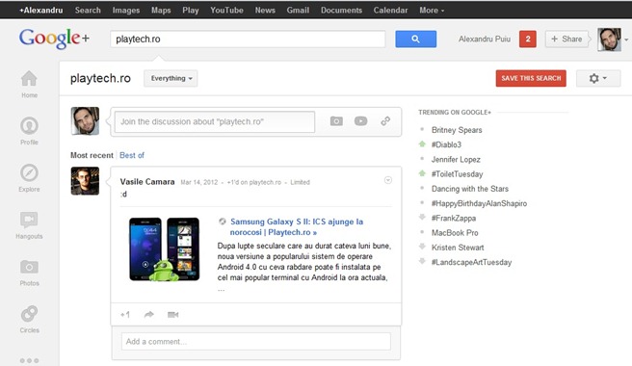Open the Dancing with the Stars trending topic
632x366 pixels.
click(x=470, y=189)
